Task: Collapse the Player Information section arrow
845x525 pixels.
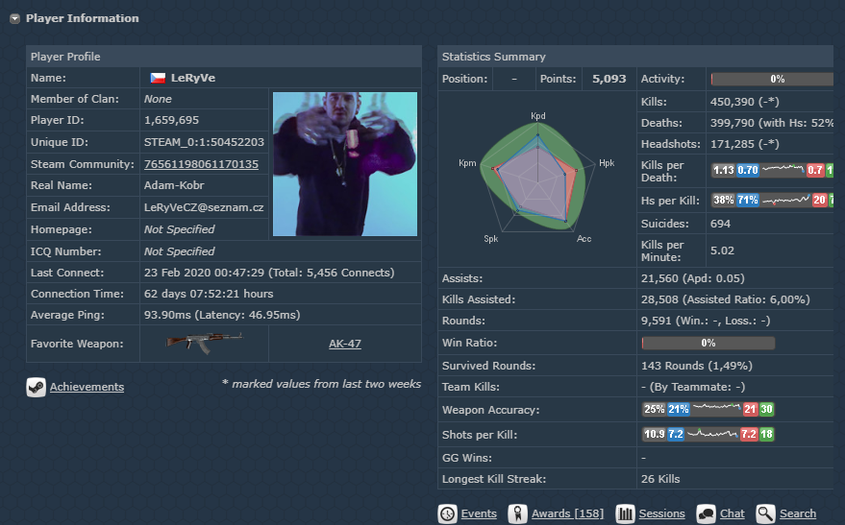Action: click(x=14, y=19)
